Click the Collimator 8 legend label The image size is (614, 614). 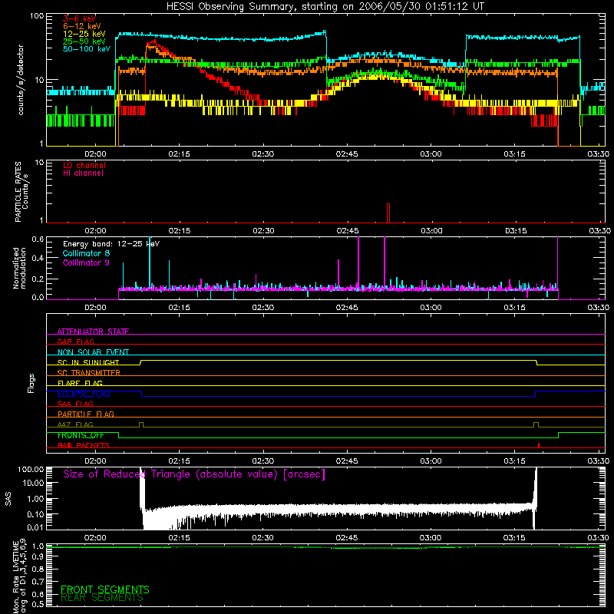(86, 253)
